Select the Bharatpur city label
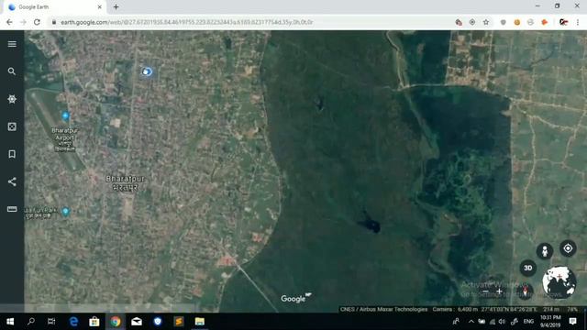Screen dimensions: 587x330 point(125,183)
